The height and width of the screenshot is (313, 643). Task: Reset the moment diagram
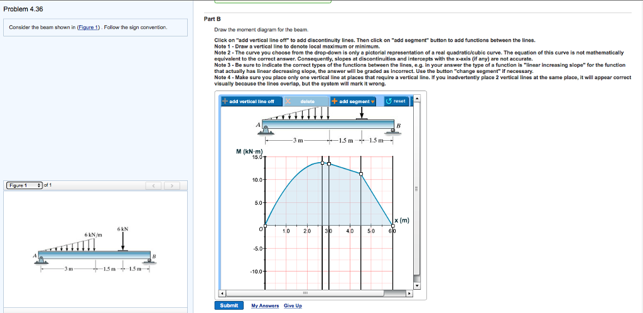point(396,101)
